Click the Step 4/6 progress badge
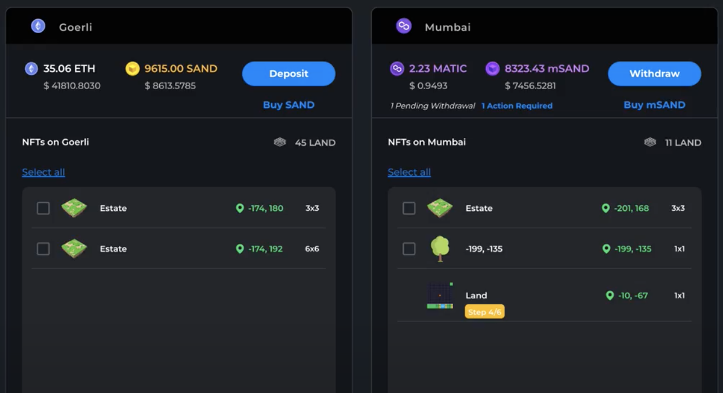The height and width of the screenshot is (393, 723). click(484, 312)
